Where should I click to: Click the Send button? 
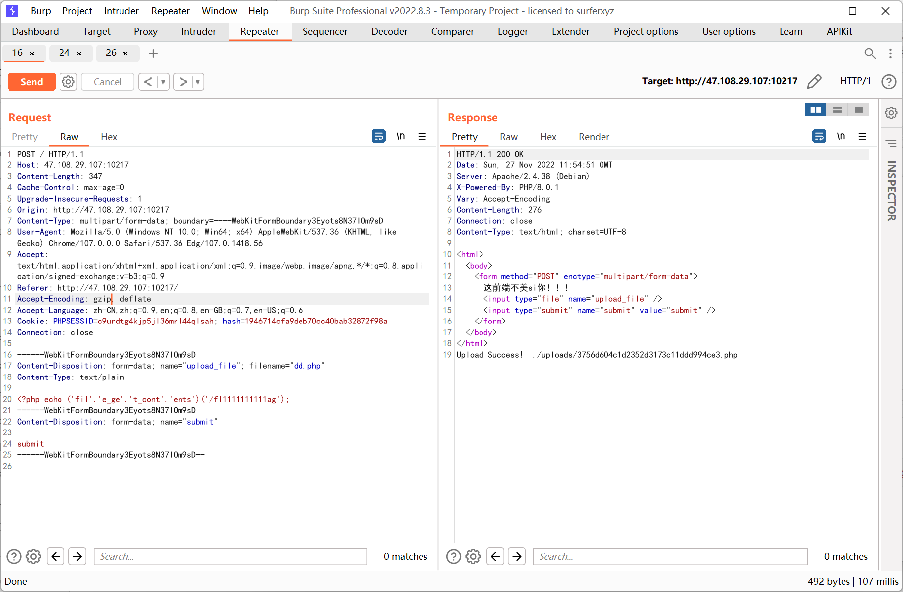(x=31, y=82)
